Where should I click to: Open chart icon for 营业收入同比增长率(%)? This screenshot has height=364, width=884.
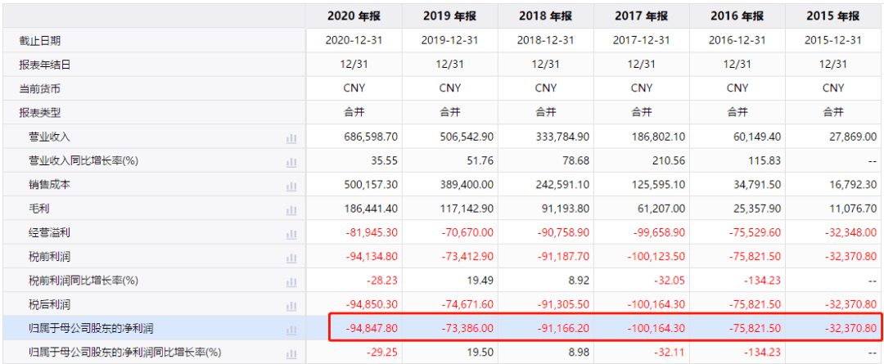[x=291, y=162]
